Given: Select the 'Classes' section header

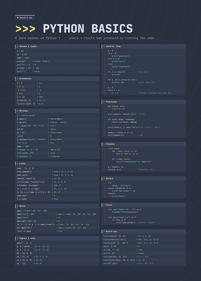Looking at the screenshot, I should [x=144, y=144].
